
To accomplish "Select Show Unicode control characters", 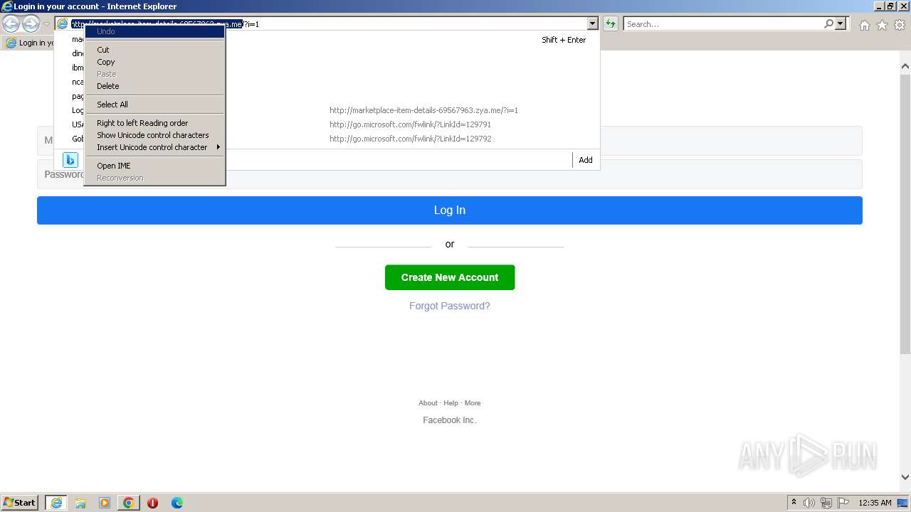I will point(154,135).
